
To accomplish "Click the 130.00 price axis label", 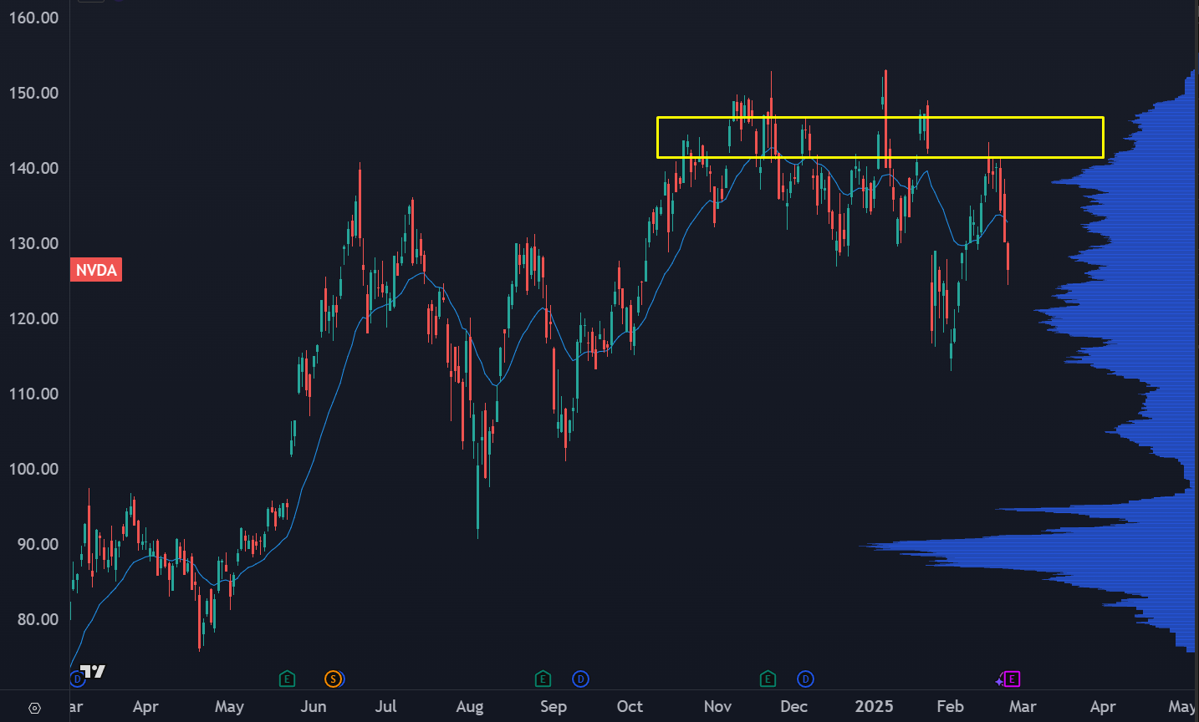I will pos(33,243).
